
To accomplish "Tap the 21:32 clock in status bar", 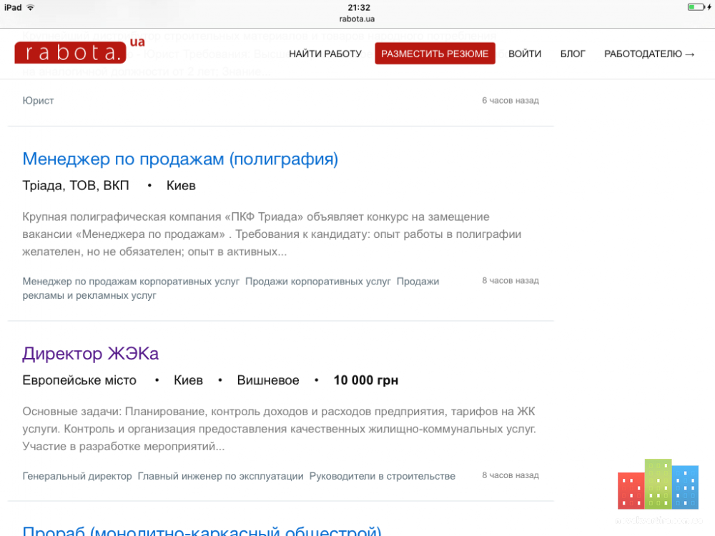I will tap(360, 7).
